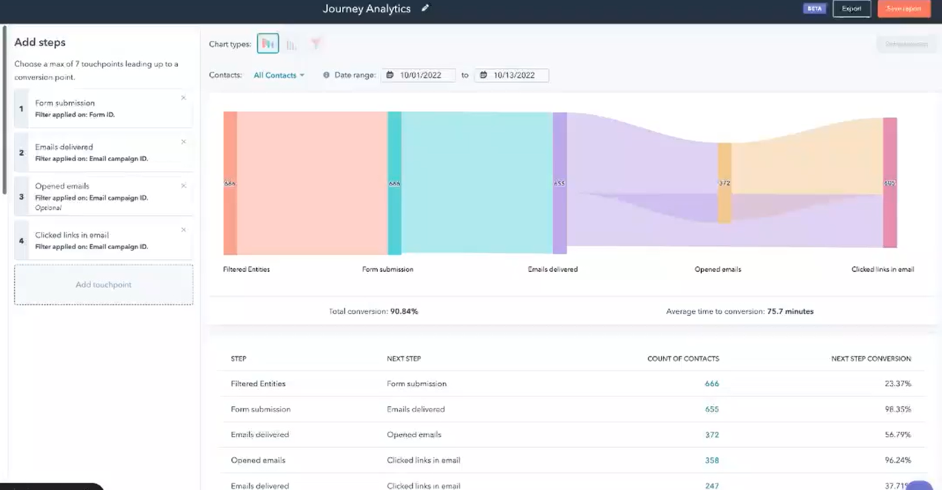942x490 pixels.
Task: Click the Save report button
Action: point(903,9)
